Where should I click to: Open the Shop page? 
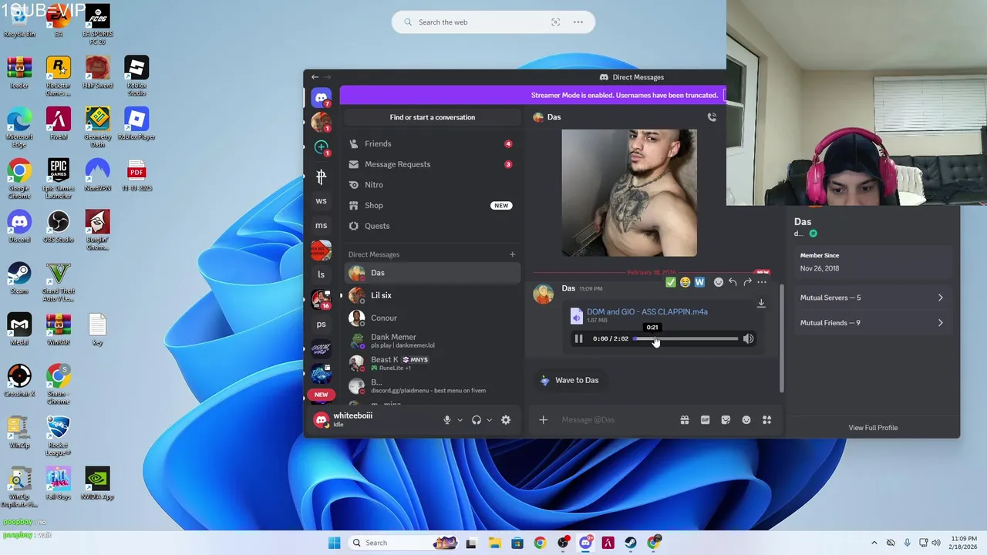coord(433,206)
